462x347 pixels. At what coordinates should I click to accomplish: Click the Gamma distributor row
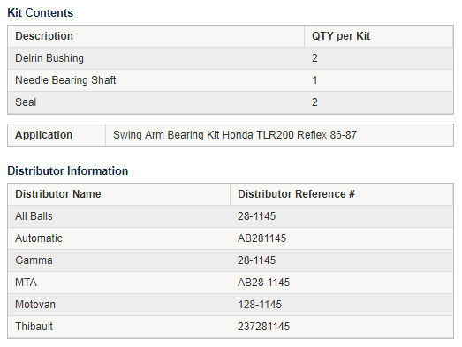(x=231, y=260)
